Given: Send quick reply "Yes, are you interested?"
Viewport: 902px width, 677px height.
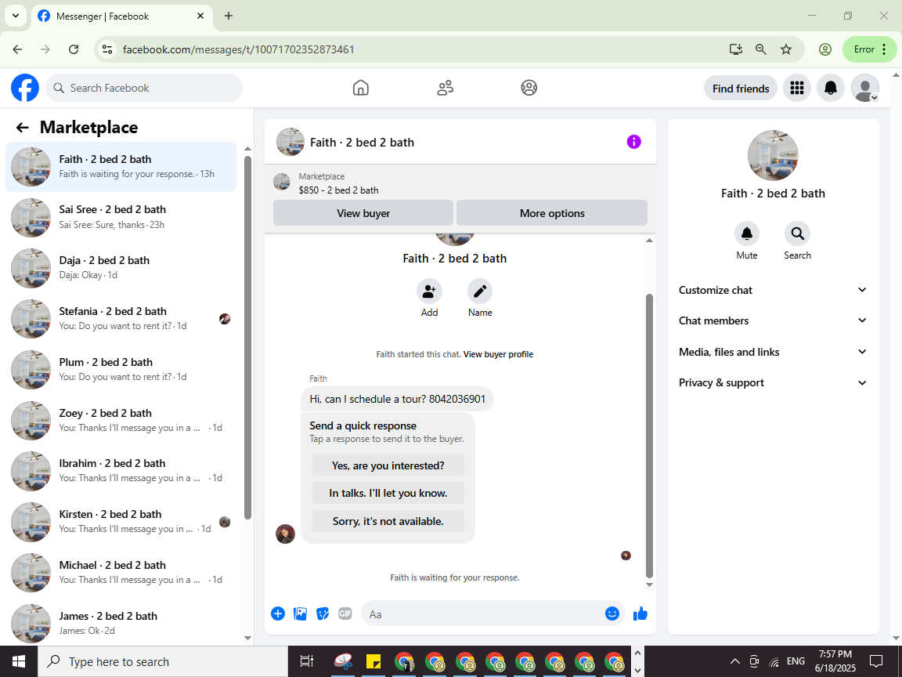Looking at the screenshot, I should [x=388, y=465].
